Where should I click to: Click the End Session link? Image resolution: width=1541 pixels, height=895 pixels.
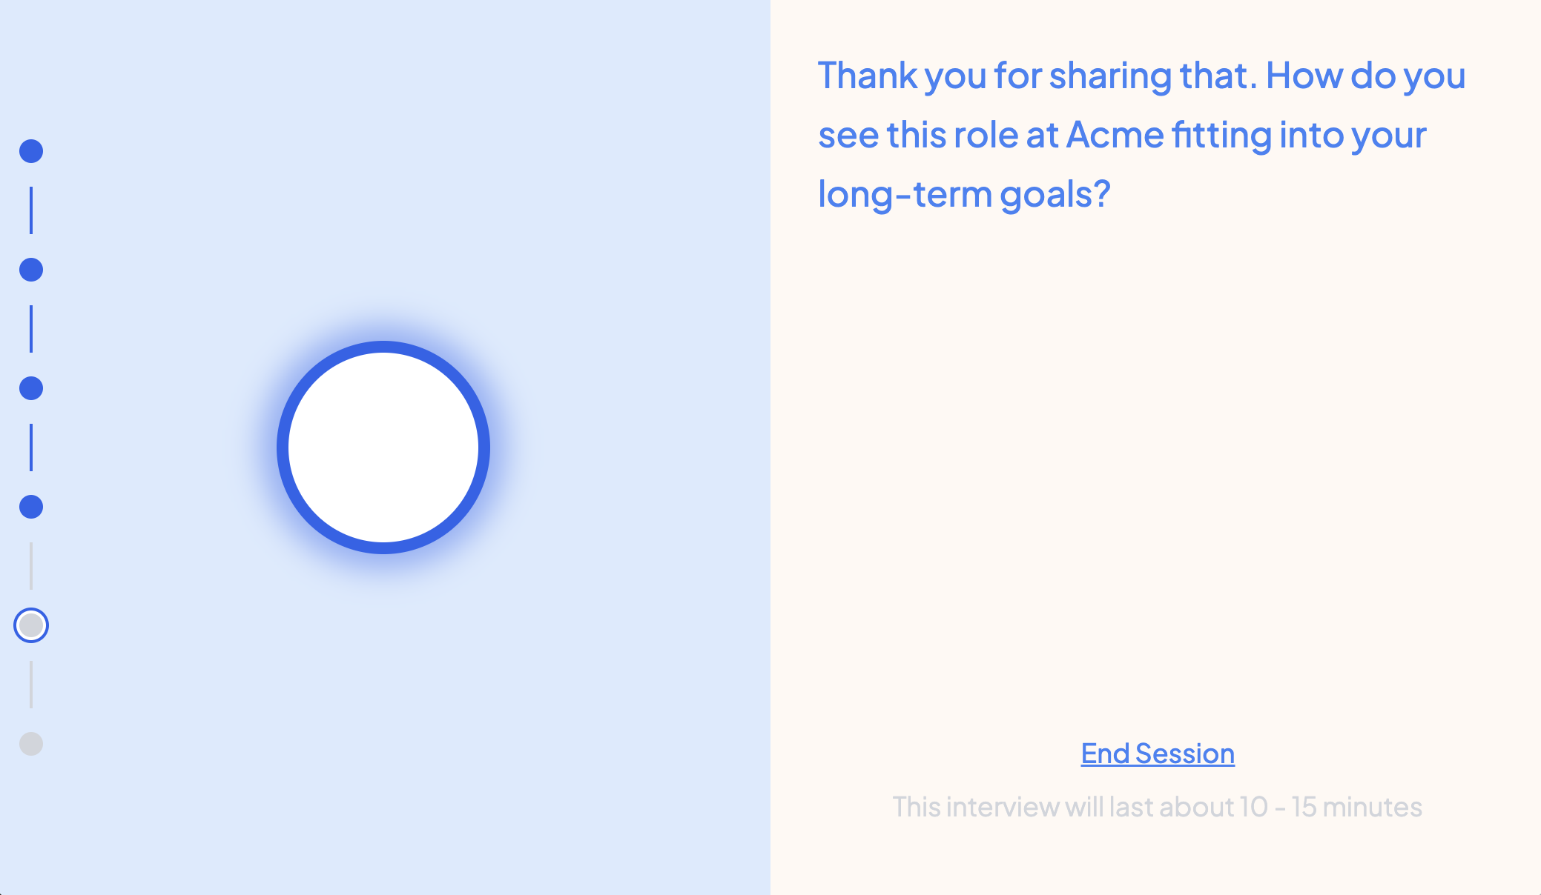[1158, 753]
